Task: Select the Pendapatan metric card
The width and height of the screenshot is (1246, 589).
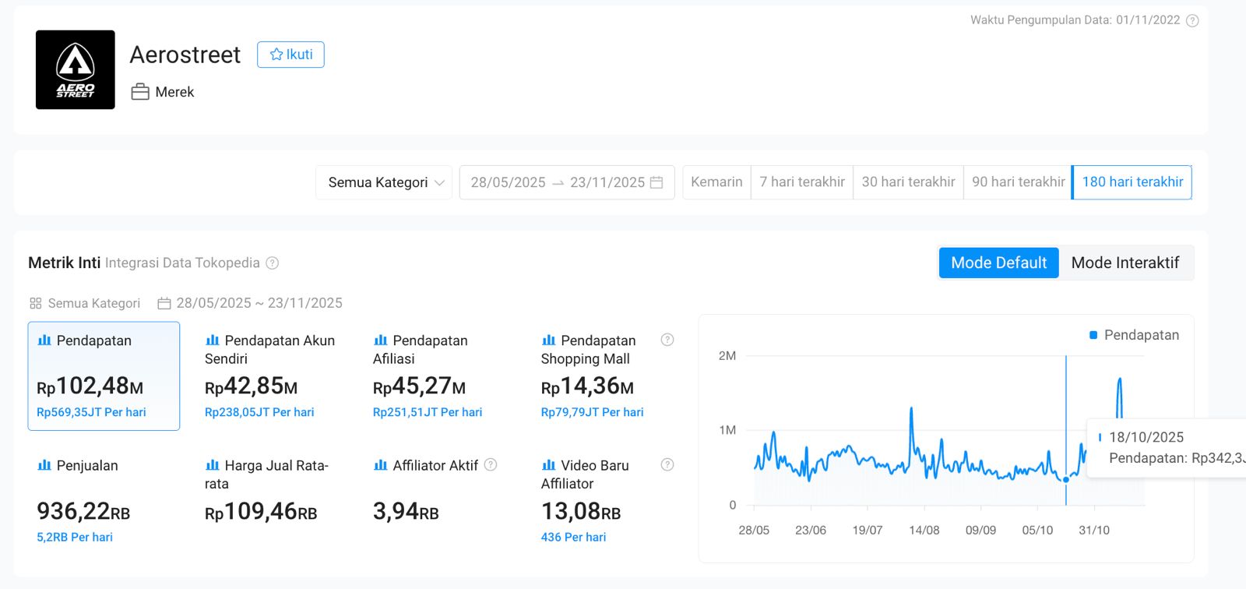Action: click(x=104, y=376)
